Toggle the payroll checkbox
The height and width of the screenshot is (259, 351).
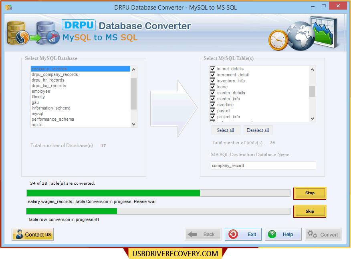coord(212,111)
